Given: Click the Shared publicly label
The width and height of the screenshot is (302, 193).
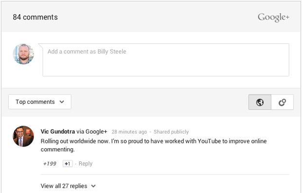Looking at the screenshot, I should tap(171, 132).
